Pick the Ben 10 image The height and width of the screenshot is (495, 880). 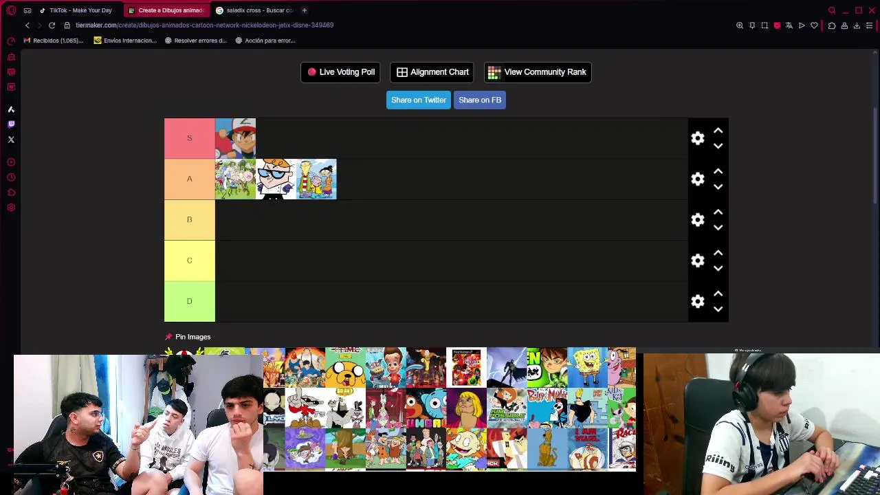547,367
